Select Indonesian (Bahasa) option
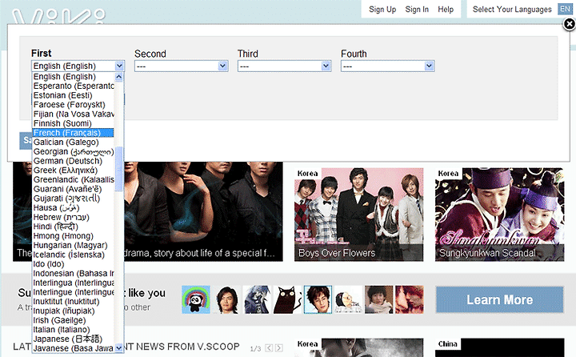 [74, 274]
